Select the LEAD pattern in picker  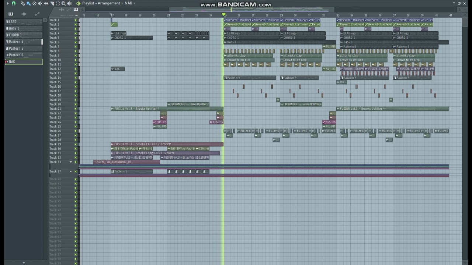24,22
